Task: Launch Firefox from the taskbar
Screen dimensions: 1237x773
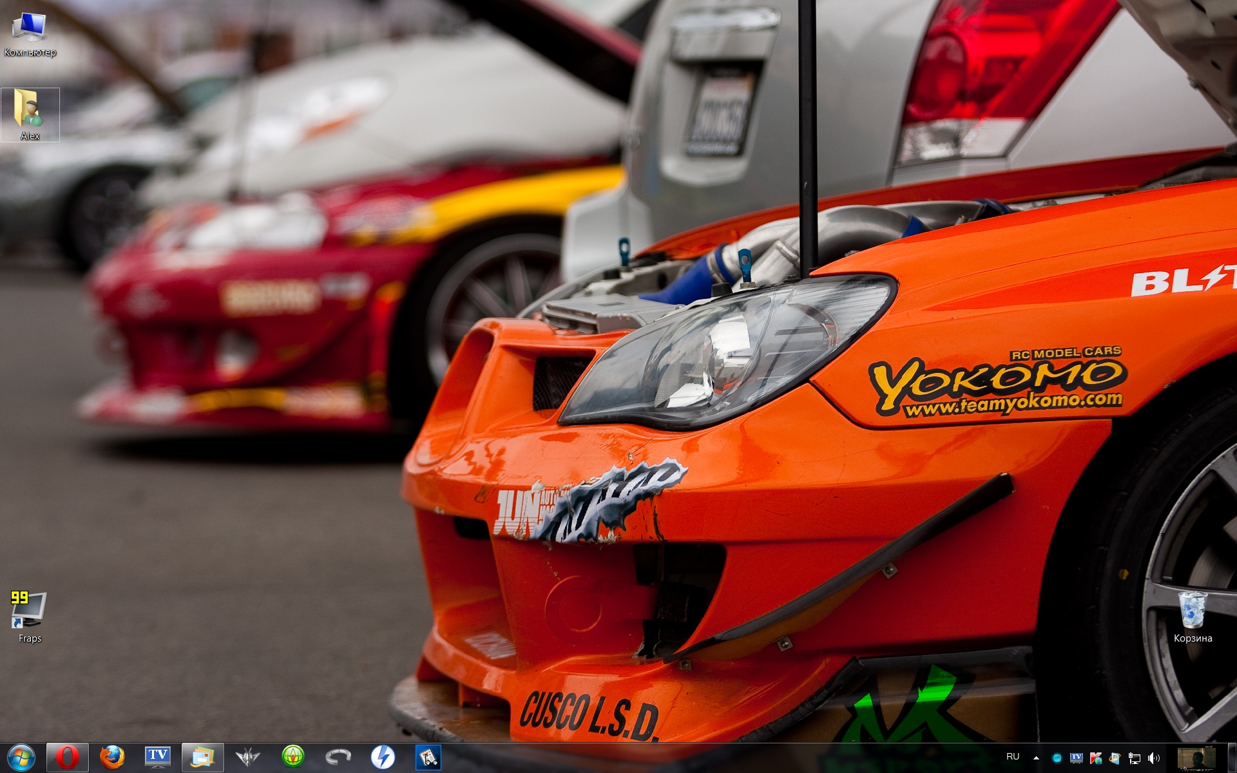Action: [x=112, y=758]
